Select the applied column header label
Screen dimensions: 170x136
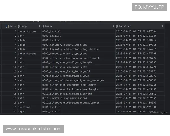point(126,26)
